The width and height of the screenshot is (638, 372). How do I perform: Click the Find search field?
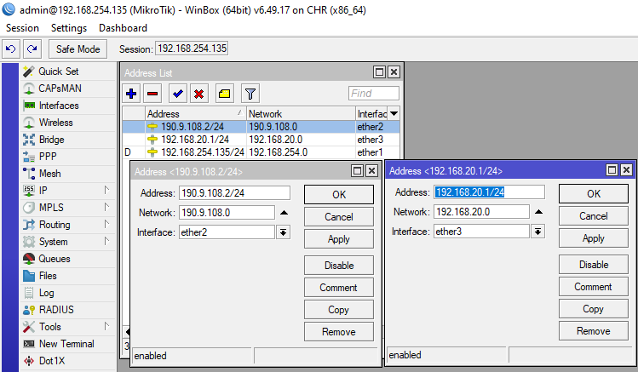pyautogui.click(x=374, y=94)
